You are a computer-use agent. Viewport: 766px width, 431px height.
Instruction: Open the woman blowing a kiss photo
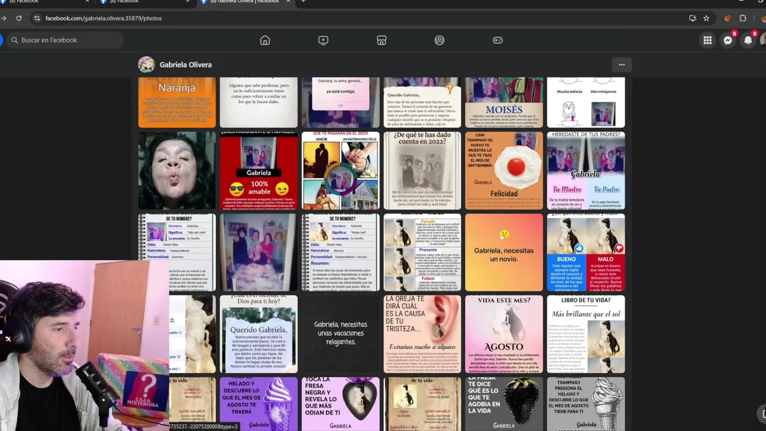pyautogui.click(x=177, y=171)
